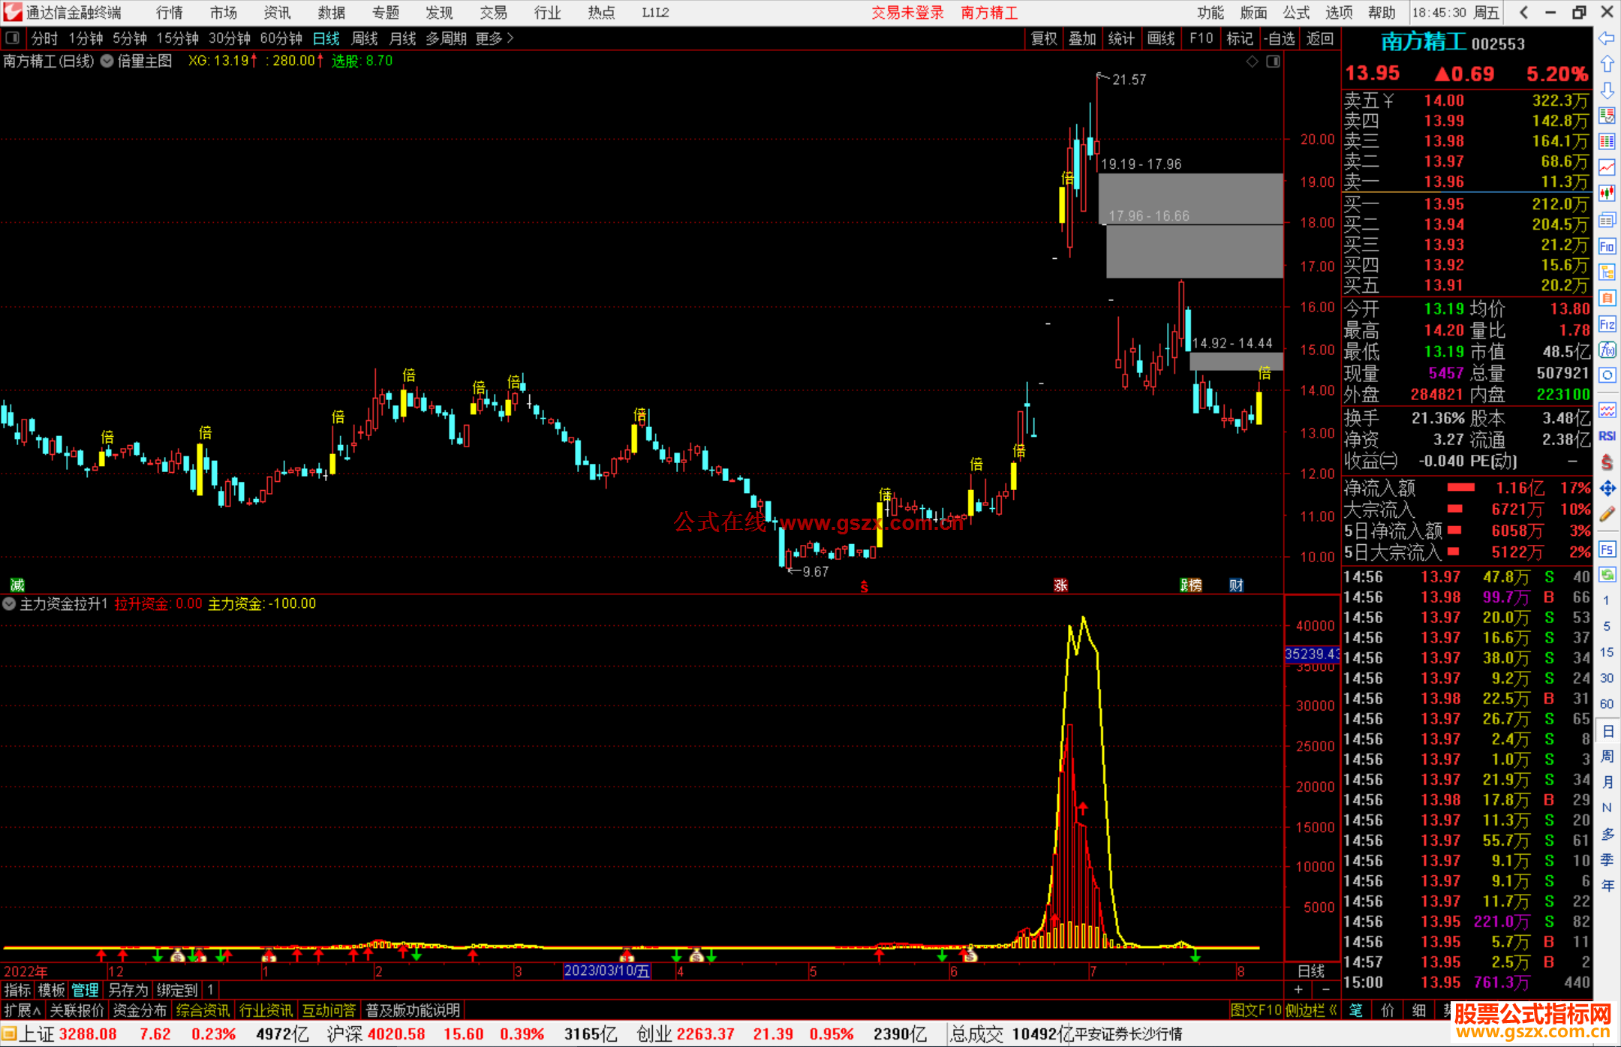Click the 笔 tick tab below trades
This screenshot has width=1621, height=1047.
(1355, 1010)
